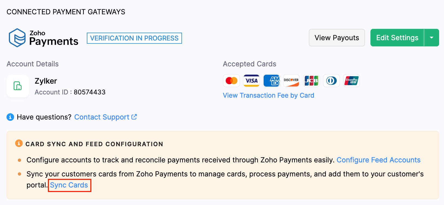Open the View Payouts page
Image resolution: width=444 pixels, height=205 pixels.
[337, 38]
